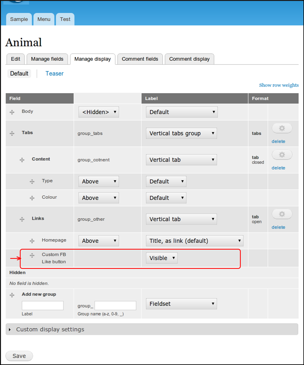Click the Animal page title
Image resolution: width=304 pixels, height=365 pixels.
tap(24, 42)
